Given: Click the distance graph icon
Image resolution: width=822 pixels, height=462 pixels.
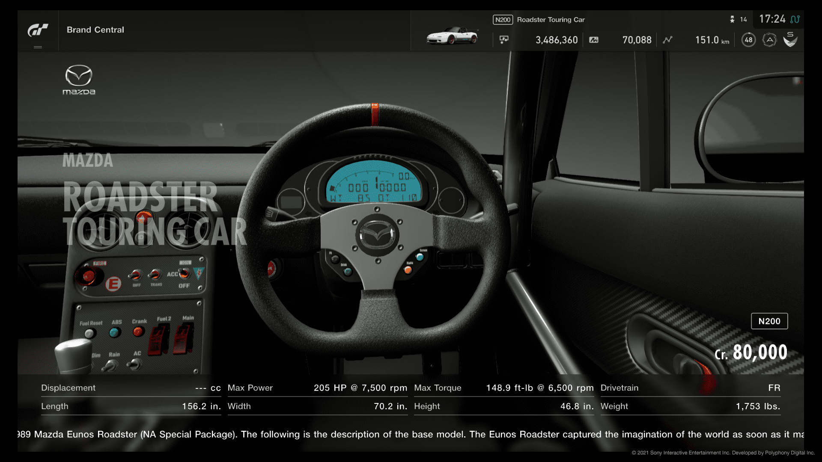Looking at the screenshot, I should [667, 40].
